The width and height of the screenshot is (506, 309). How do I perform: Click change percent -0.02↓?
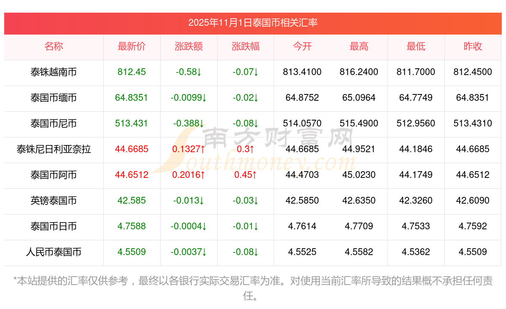pyautogui.click(x=245, y=98)
